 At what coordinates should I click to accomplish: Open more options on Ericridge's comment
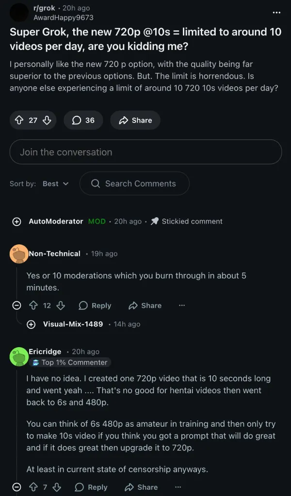pos(178,487)
